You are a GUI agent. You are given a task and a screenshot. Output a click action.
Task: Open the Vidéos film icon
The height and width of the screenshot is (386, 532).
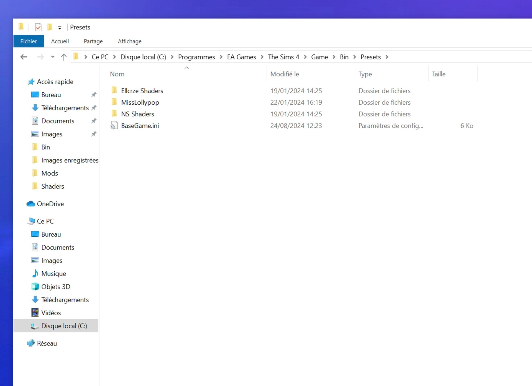pos(35,313)
